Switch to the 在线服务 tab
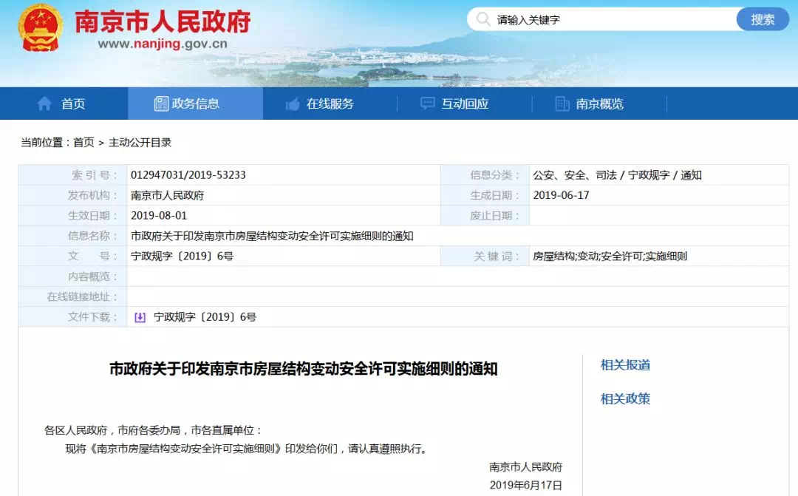This screenshot has height=496, width=798. tap(330, 103)
